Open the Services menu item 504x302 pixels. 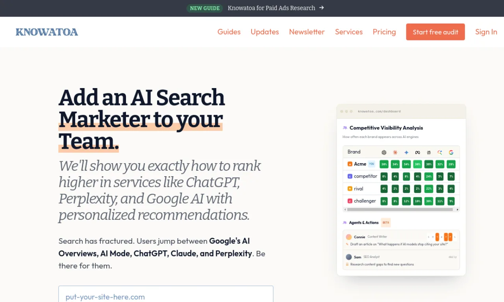click(349, 32)
